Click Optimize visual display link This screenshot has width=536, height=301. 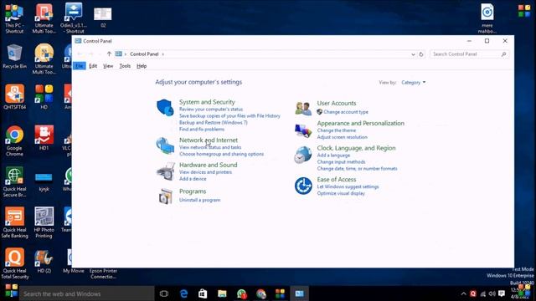[341, 193]
